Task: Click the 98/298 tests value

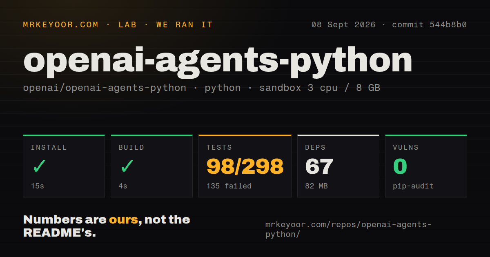Action: click(245, 166)
